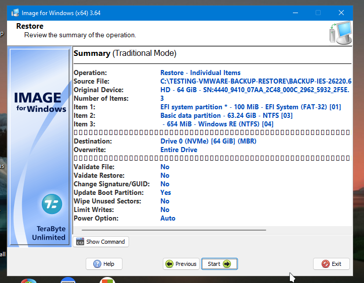The image size is (364, 283).
Task: Go back with the Previous button
Action: pos(181,264)
